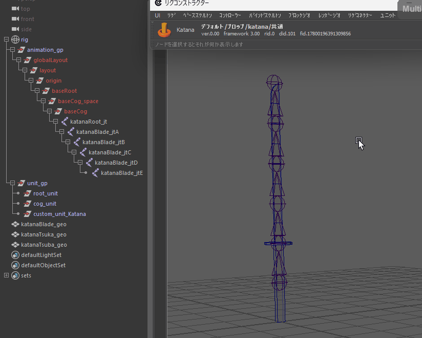Click the camera icon beside top
The height and width of the screenshot is (338, 422).
[15, 9]
